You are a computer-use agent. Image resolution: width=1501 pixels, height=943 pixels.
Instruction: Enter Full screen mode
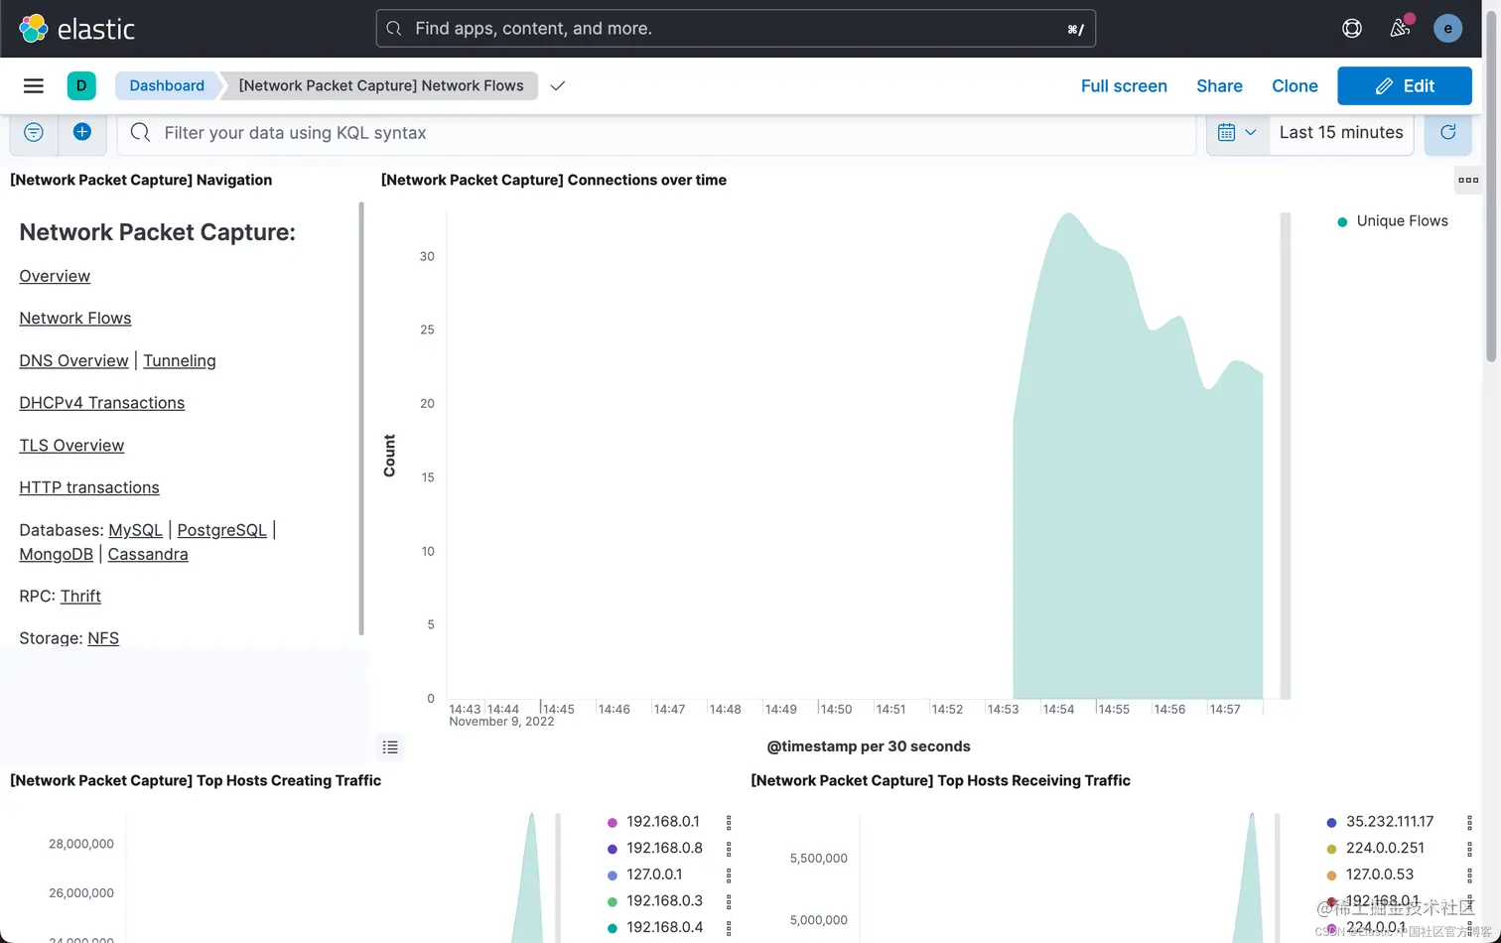coord(1124,85)
